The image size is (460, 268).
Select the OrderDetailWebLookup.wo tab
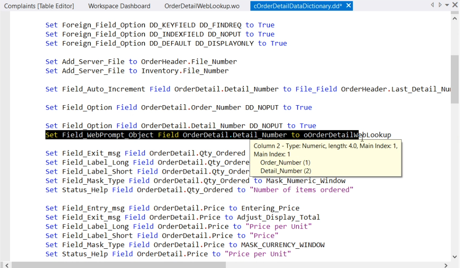tap(202, 6)
